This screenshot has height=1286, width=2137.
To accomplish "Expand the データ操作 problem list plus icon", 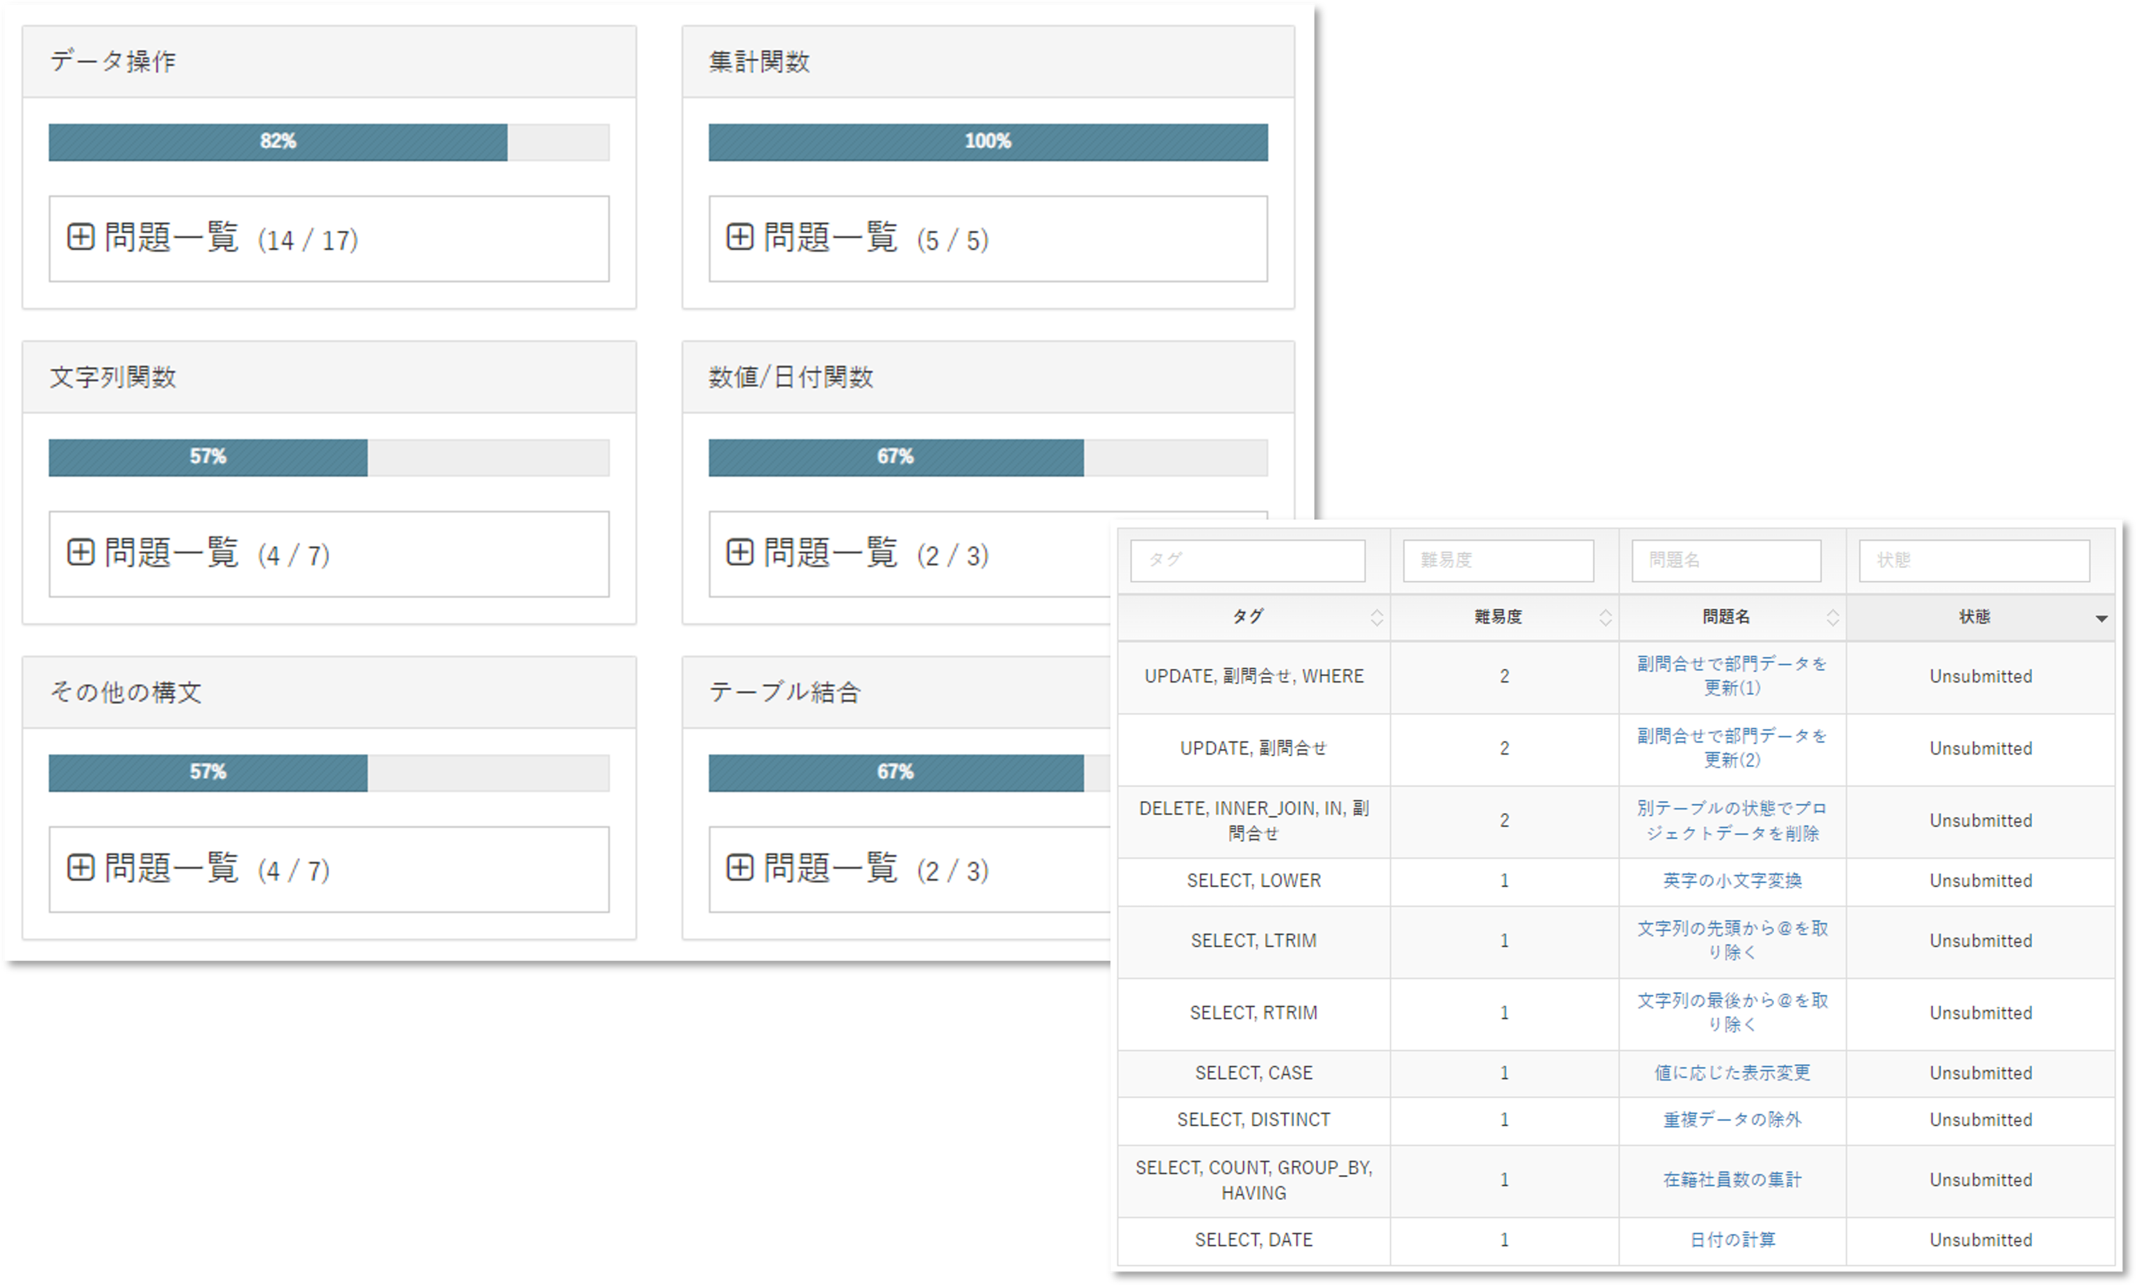I will click(x=81, y=237).
